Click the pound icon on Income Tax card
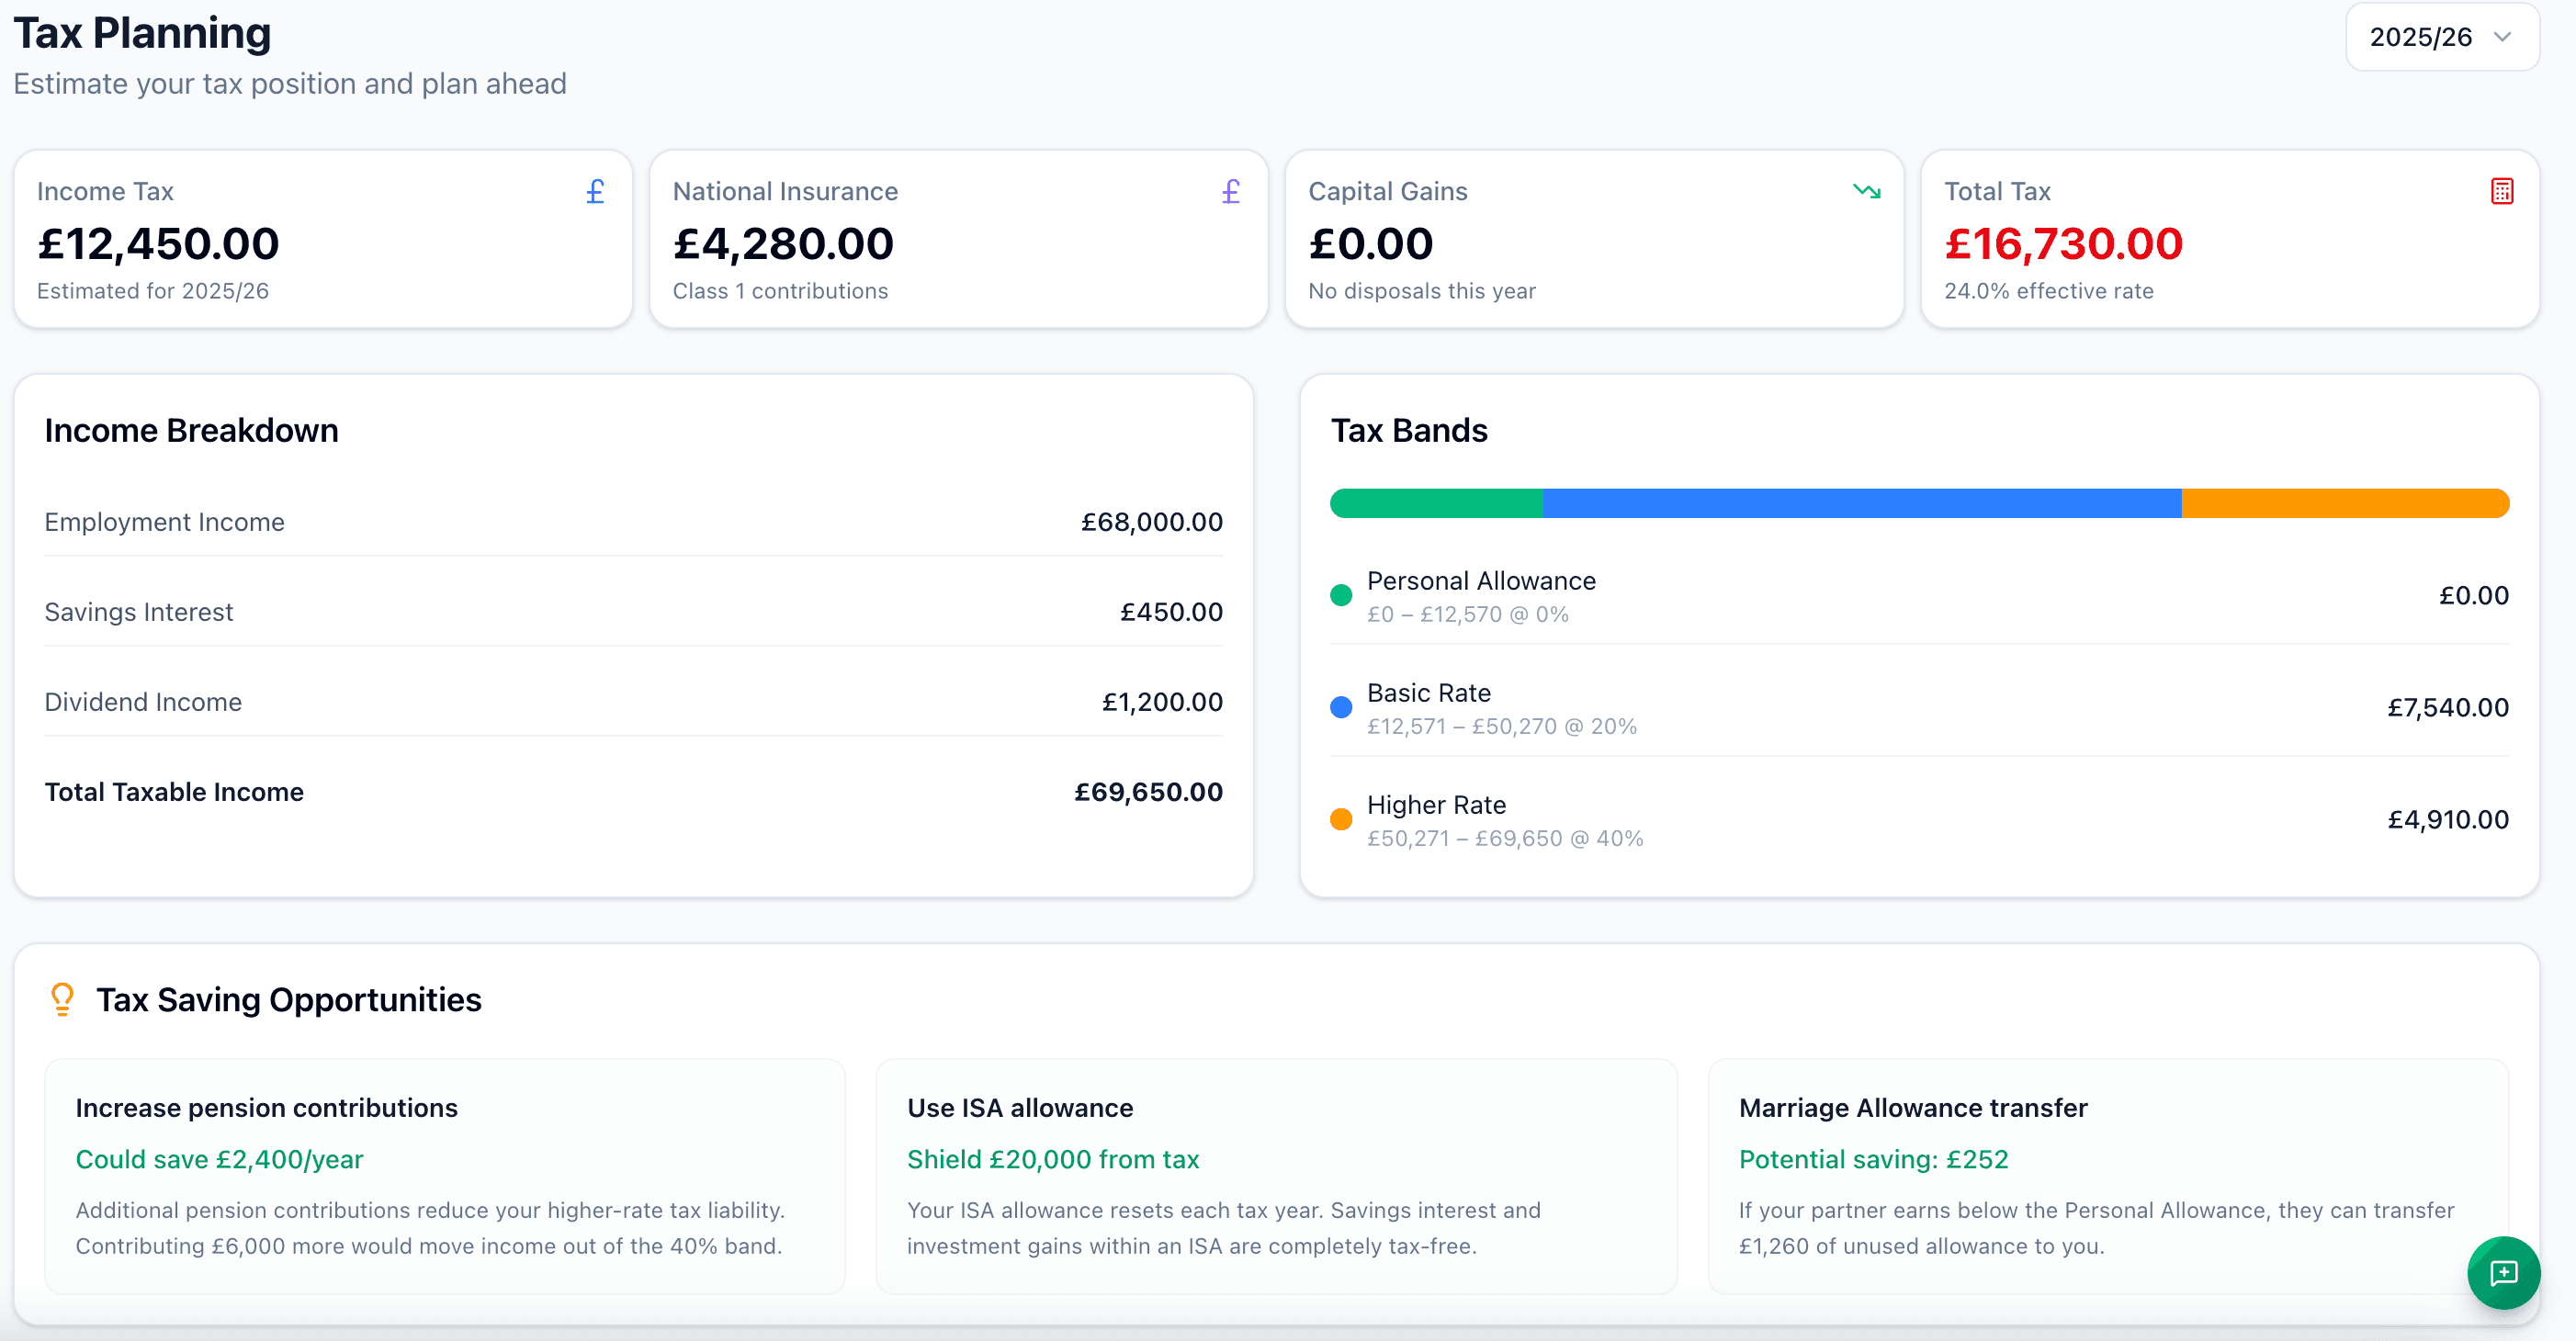Screen dimensions: 2576x1341 pyautogui.click(x=595, y=191)
